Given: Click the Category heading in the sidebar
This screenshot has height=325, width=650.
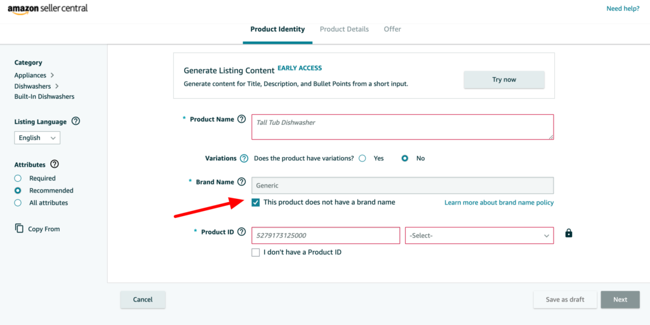Looking at the screenshot, I should (x=28, y=63).
